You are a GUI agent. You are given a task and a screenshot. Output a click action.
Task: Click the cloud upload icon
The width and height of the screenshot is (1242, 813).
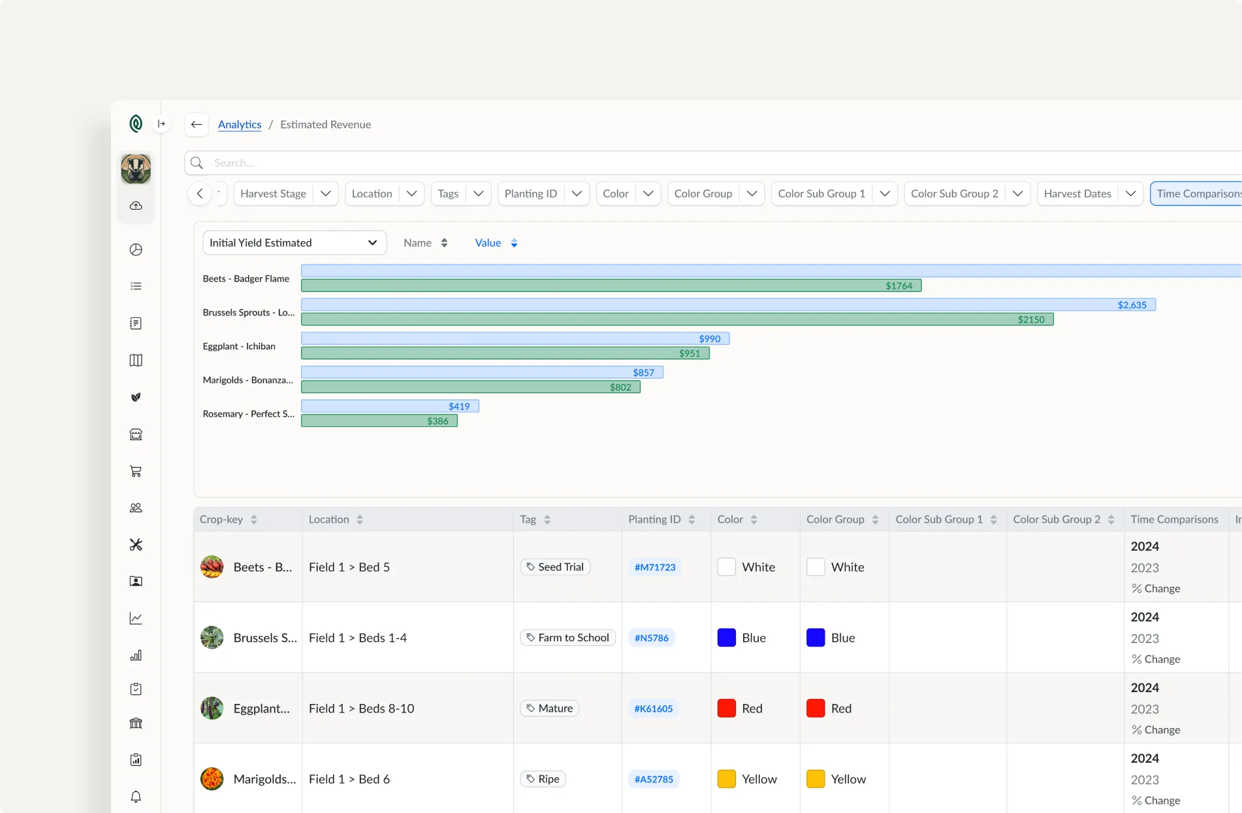135,205
